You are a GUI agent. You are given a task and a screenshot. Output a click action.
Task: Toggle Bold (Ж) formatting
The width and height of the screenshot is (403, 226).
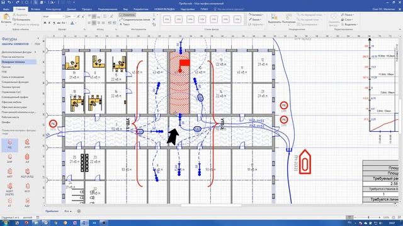(x=45, y=23)
